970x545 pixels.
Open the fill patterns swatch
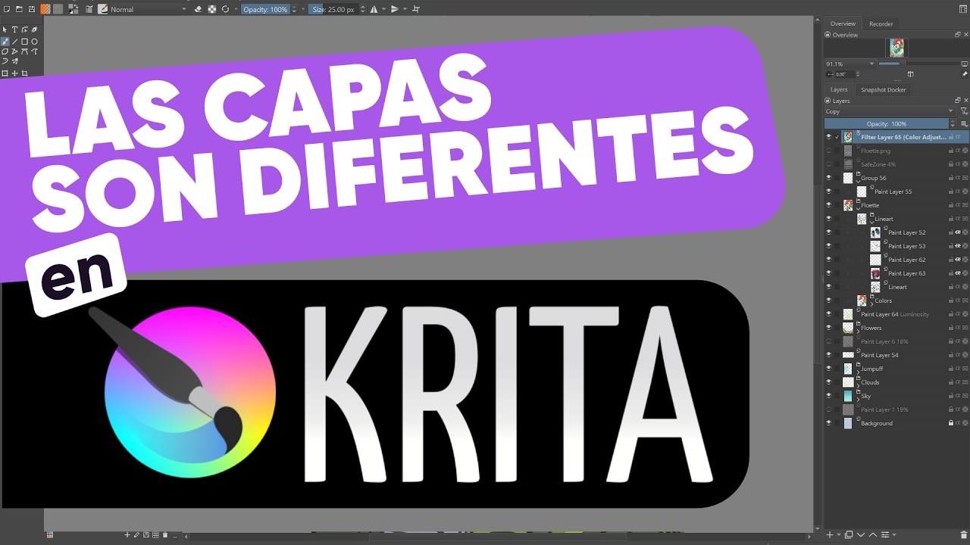coord(58,9)
